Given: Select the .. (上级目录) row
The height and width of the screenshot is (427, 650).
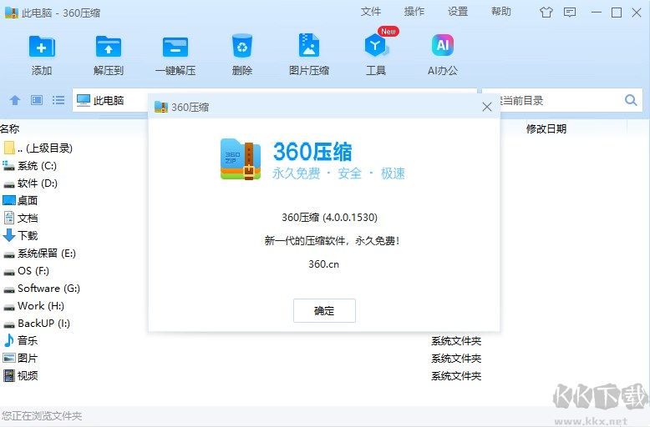Looking at the screenshot, I should coord(38,148).
